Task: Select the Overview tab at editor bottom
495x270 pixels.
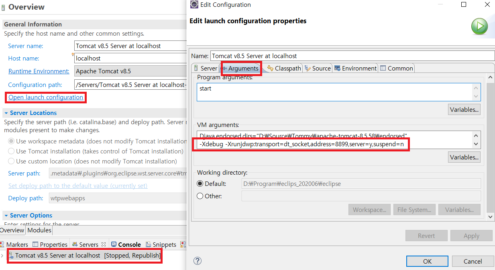Action: [x=12, y=230]
